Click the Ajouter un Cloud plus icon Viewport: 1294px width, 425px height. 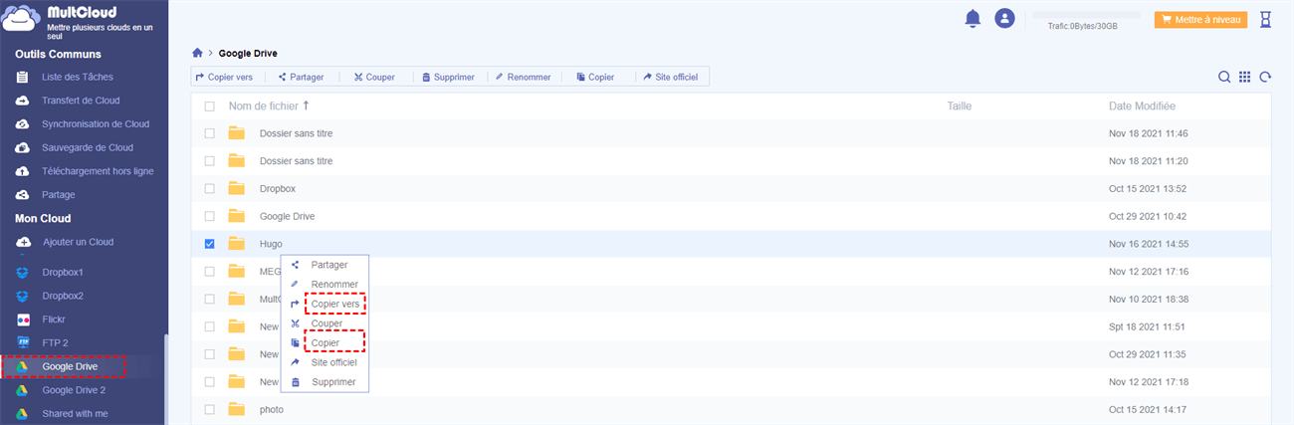23,242
